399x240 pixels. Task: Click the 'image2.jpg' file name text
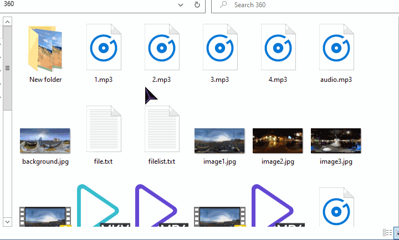(x=278, y=161)
